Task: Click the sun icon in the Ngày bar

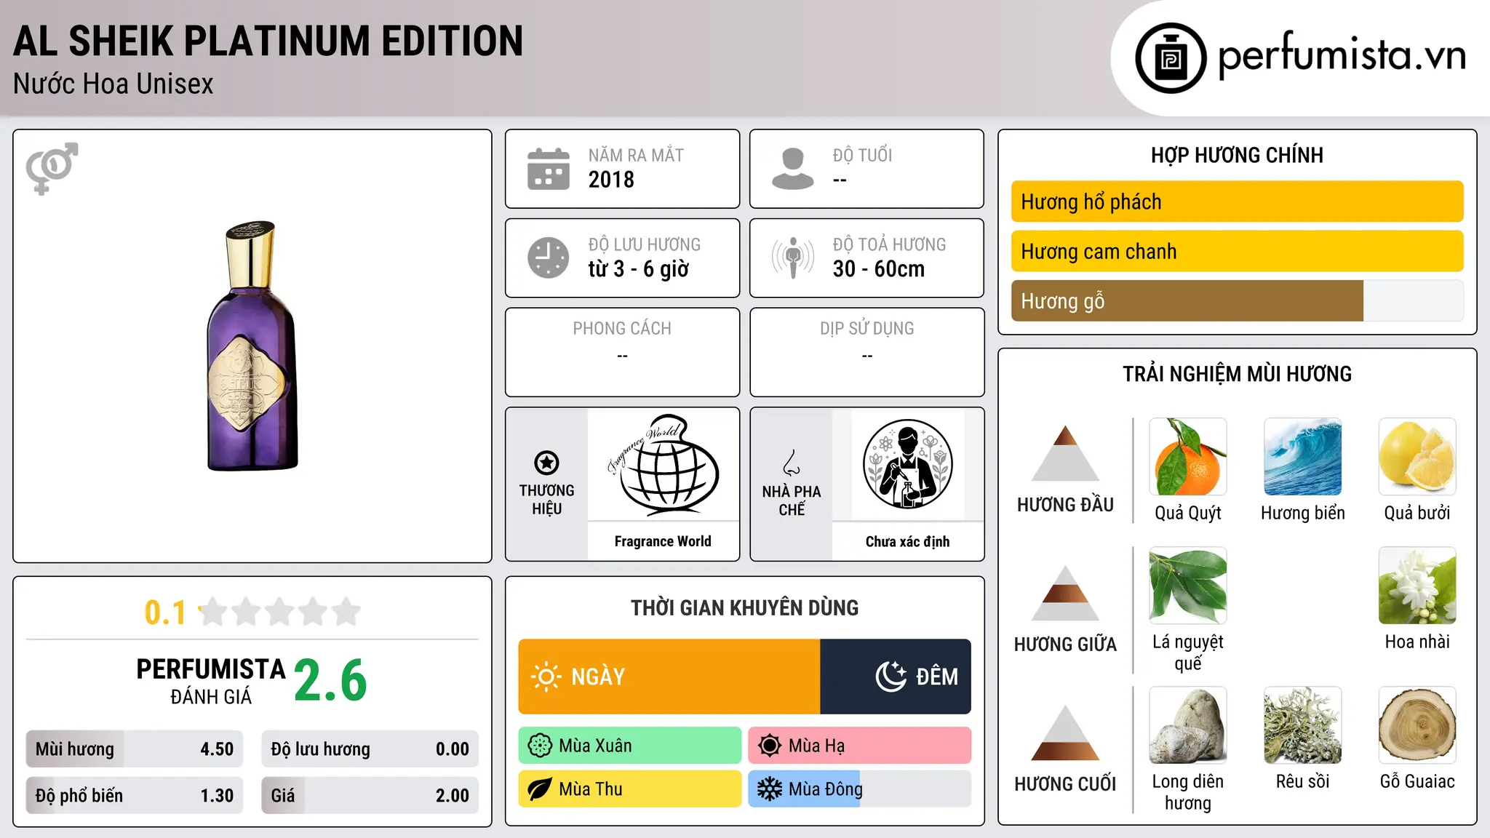Action: click(546, 677)
